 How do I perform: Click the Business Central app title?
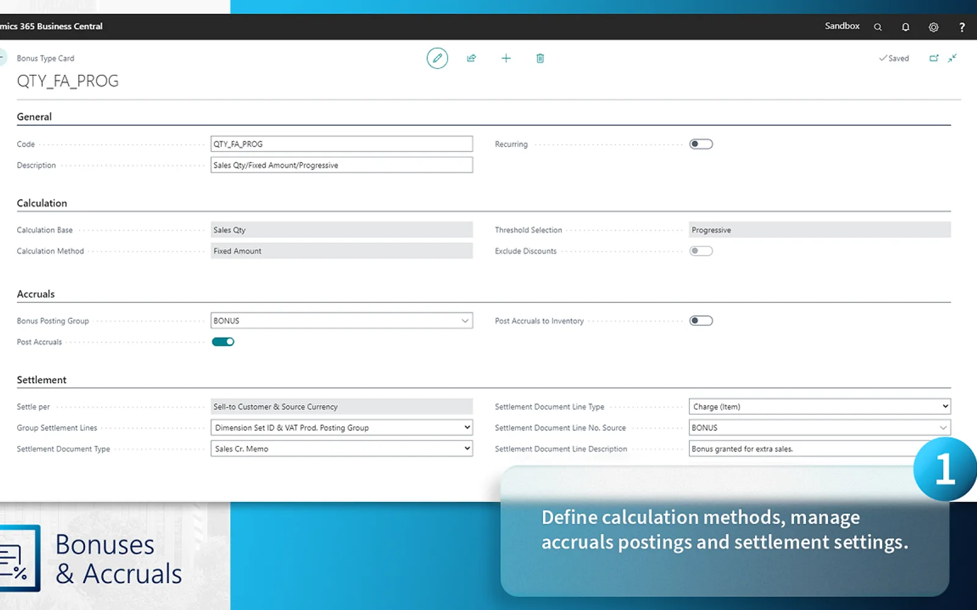[x=51, y=26]
